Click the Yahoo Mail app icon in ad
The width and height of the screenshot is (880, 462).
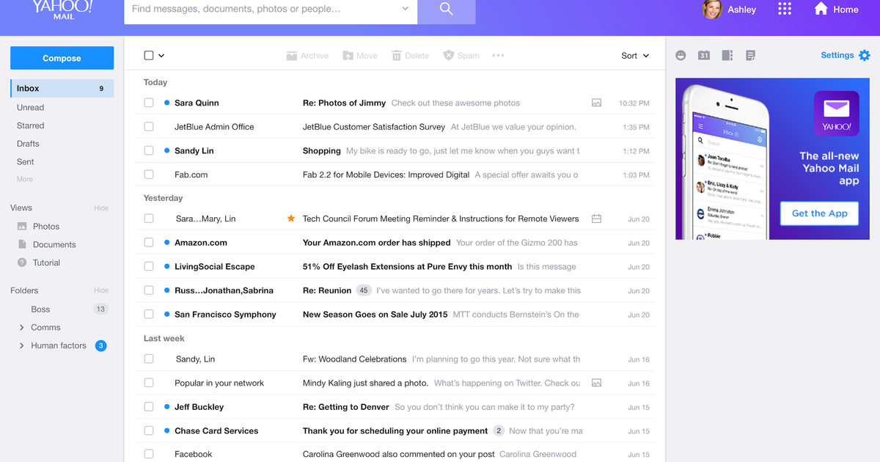click(x=836, y=114)
